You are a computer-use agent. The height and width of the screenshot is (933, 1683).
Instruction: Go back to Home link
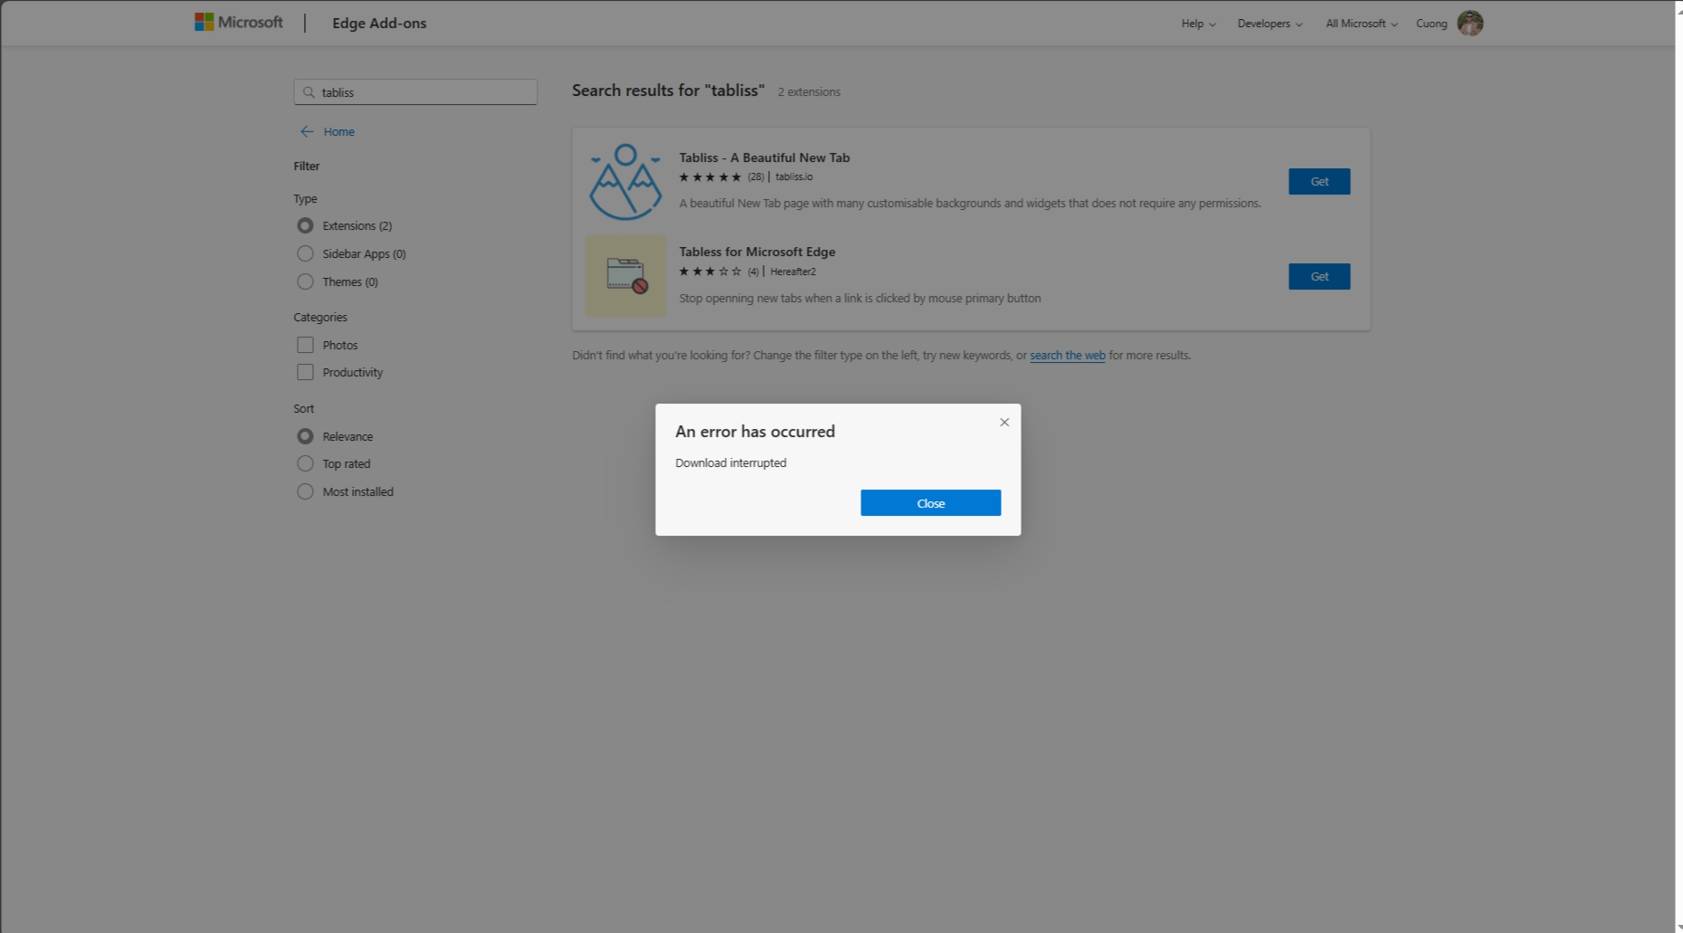tap(338, 132)
